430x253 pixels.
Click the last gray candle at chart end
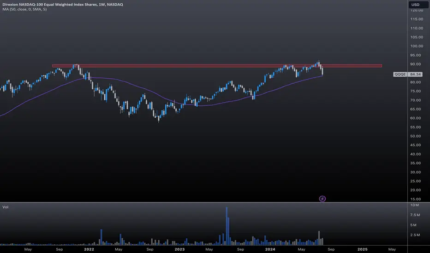pos(322,71)
